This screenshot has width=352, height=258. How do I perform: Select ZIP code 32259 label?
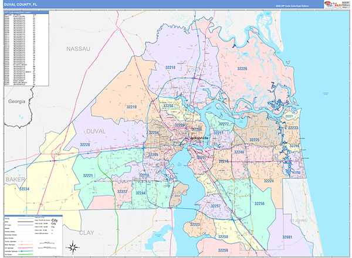click(223, 250)
